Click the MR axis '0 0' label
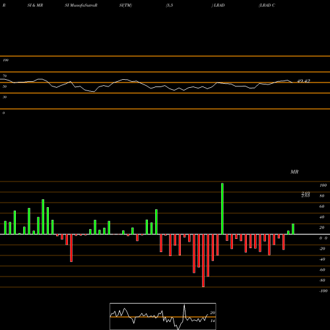 323,238
